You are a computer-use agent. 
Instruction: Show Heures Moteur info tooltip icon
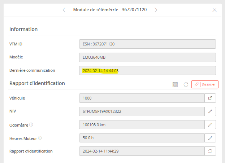(40, 138)
